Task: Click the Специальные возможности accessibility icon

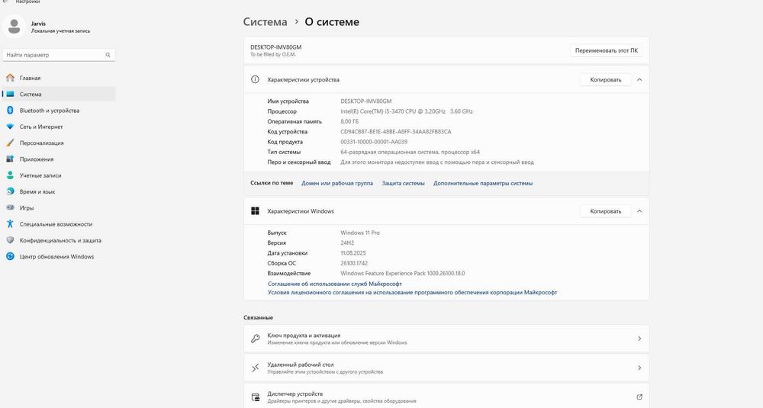Action: point(10,224)
